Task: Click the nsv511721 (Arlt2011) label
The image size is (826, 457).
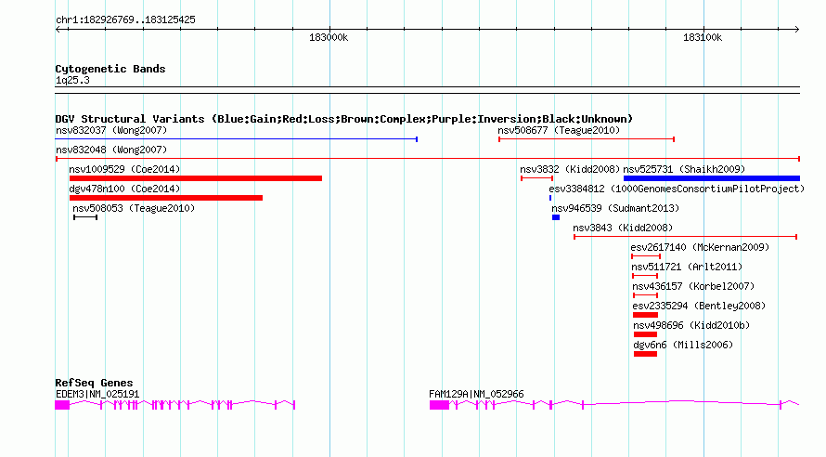Action: 687,267
